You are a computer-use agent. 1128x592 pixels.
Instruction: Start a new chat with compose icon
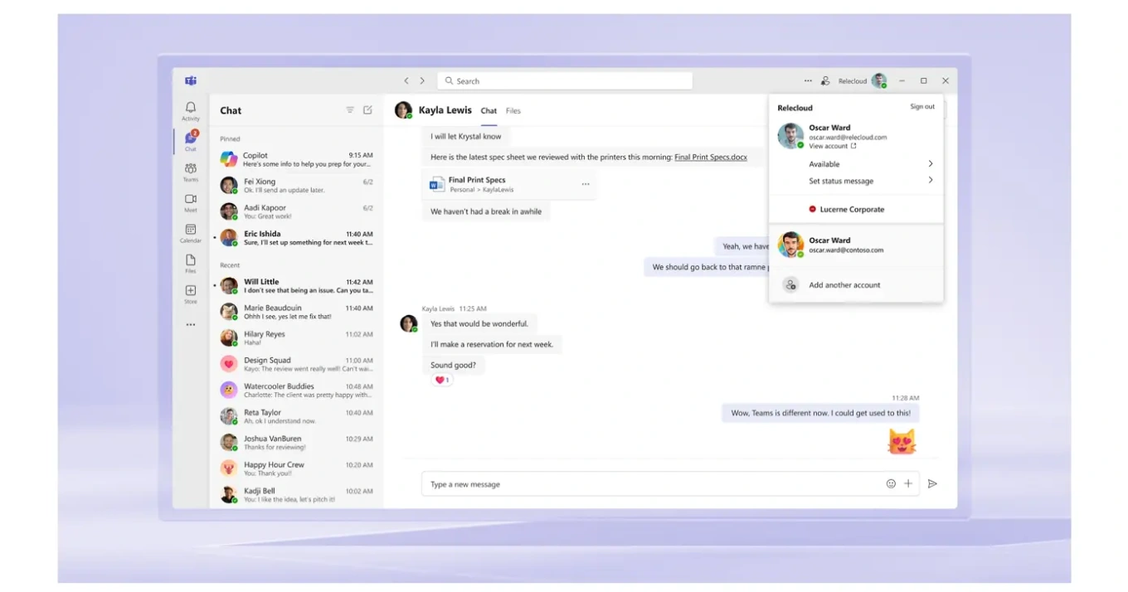point(367,110)
